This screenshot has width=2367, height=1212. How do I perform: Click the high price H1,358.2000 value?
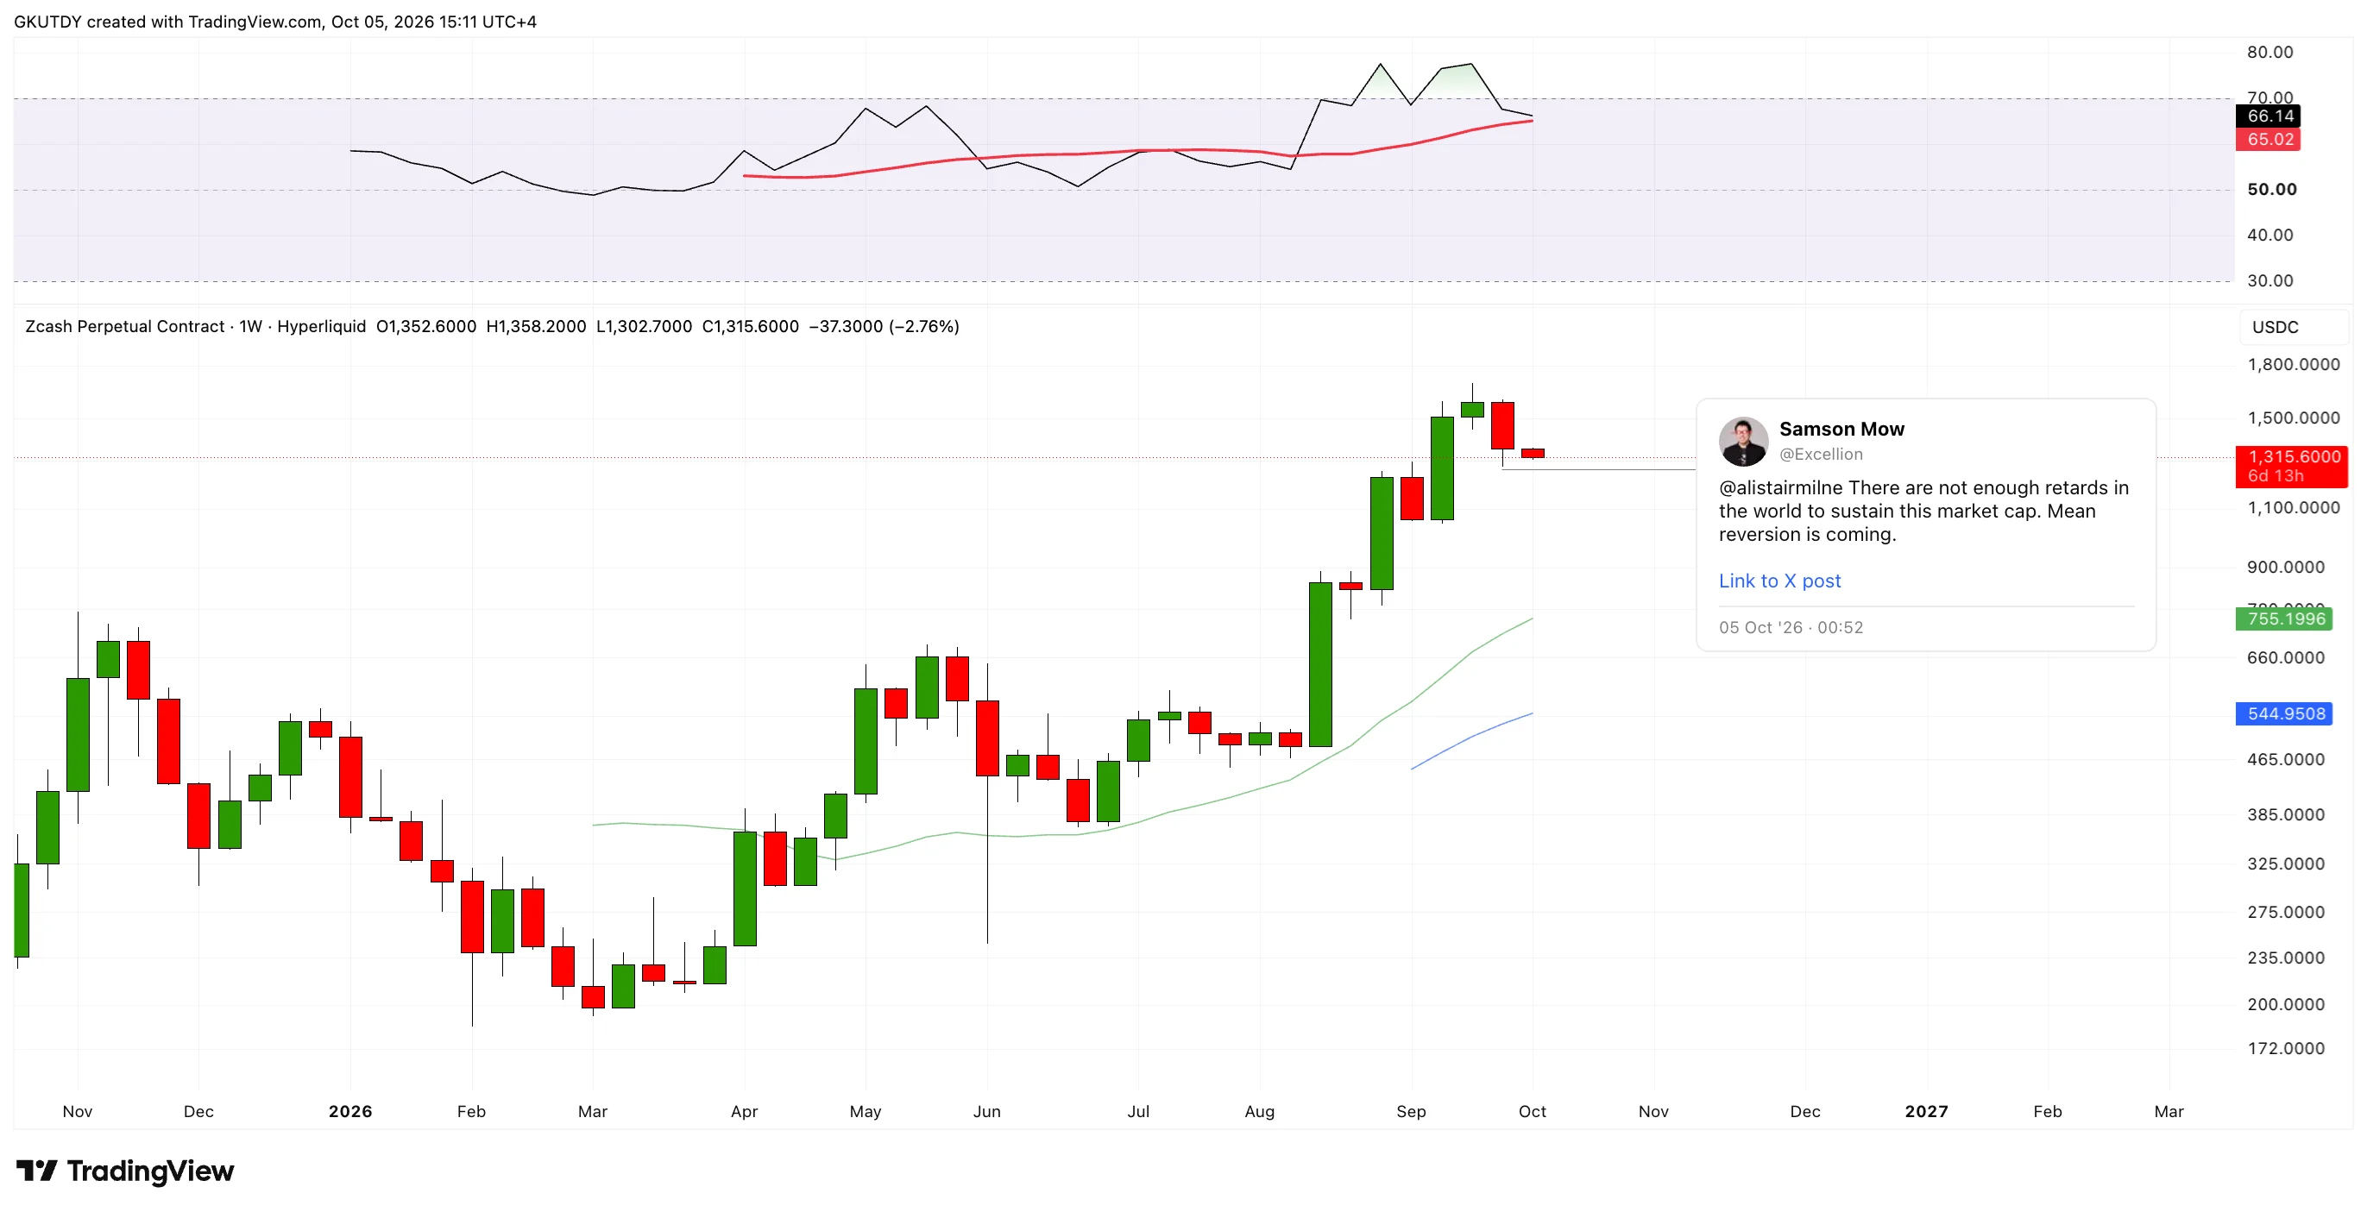536,326
